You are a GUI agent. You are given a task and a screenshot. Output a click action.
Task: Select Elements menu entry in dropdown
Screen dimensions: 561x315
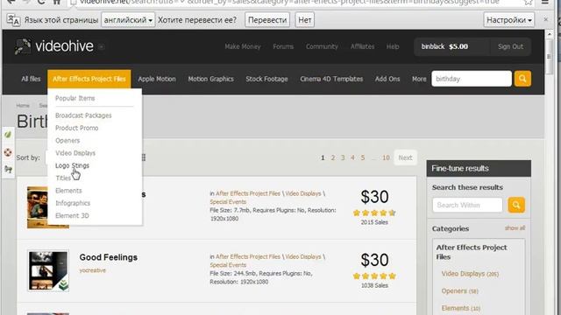coord(68,191)
